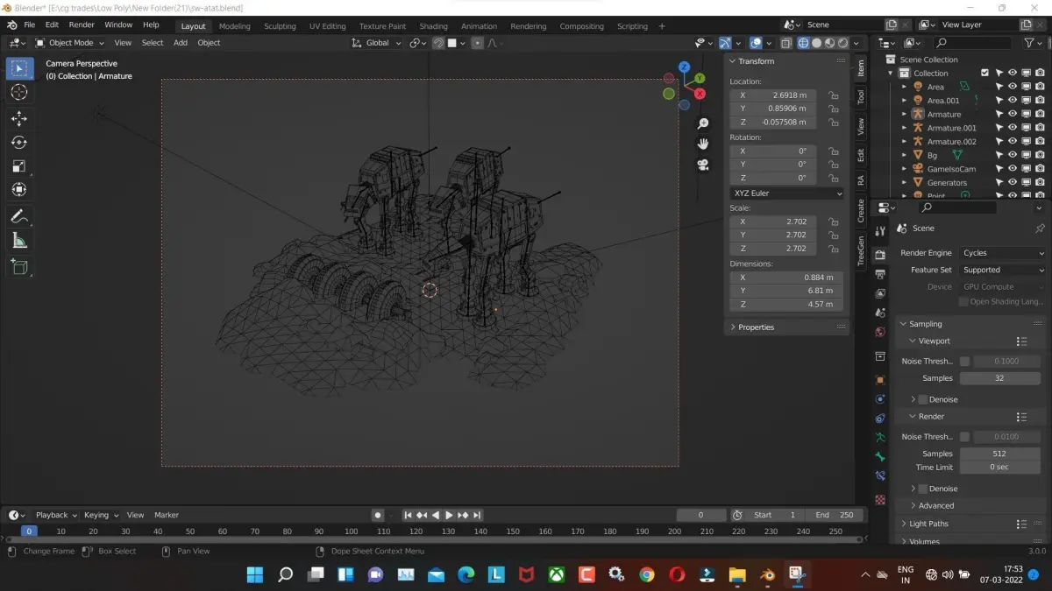Open the Texture properties checker icon
The width and height of the screenshot is (1052, 591).
[x=880, y=499]
